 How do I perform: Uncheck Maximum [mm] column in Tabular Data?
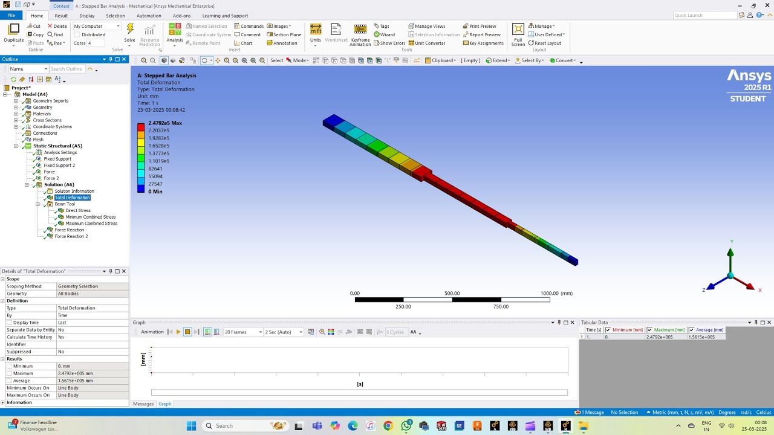click(x=650, y=330)
